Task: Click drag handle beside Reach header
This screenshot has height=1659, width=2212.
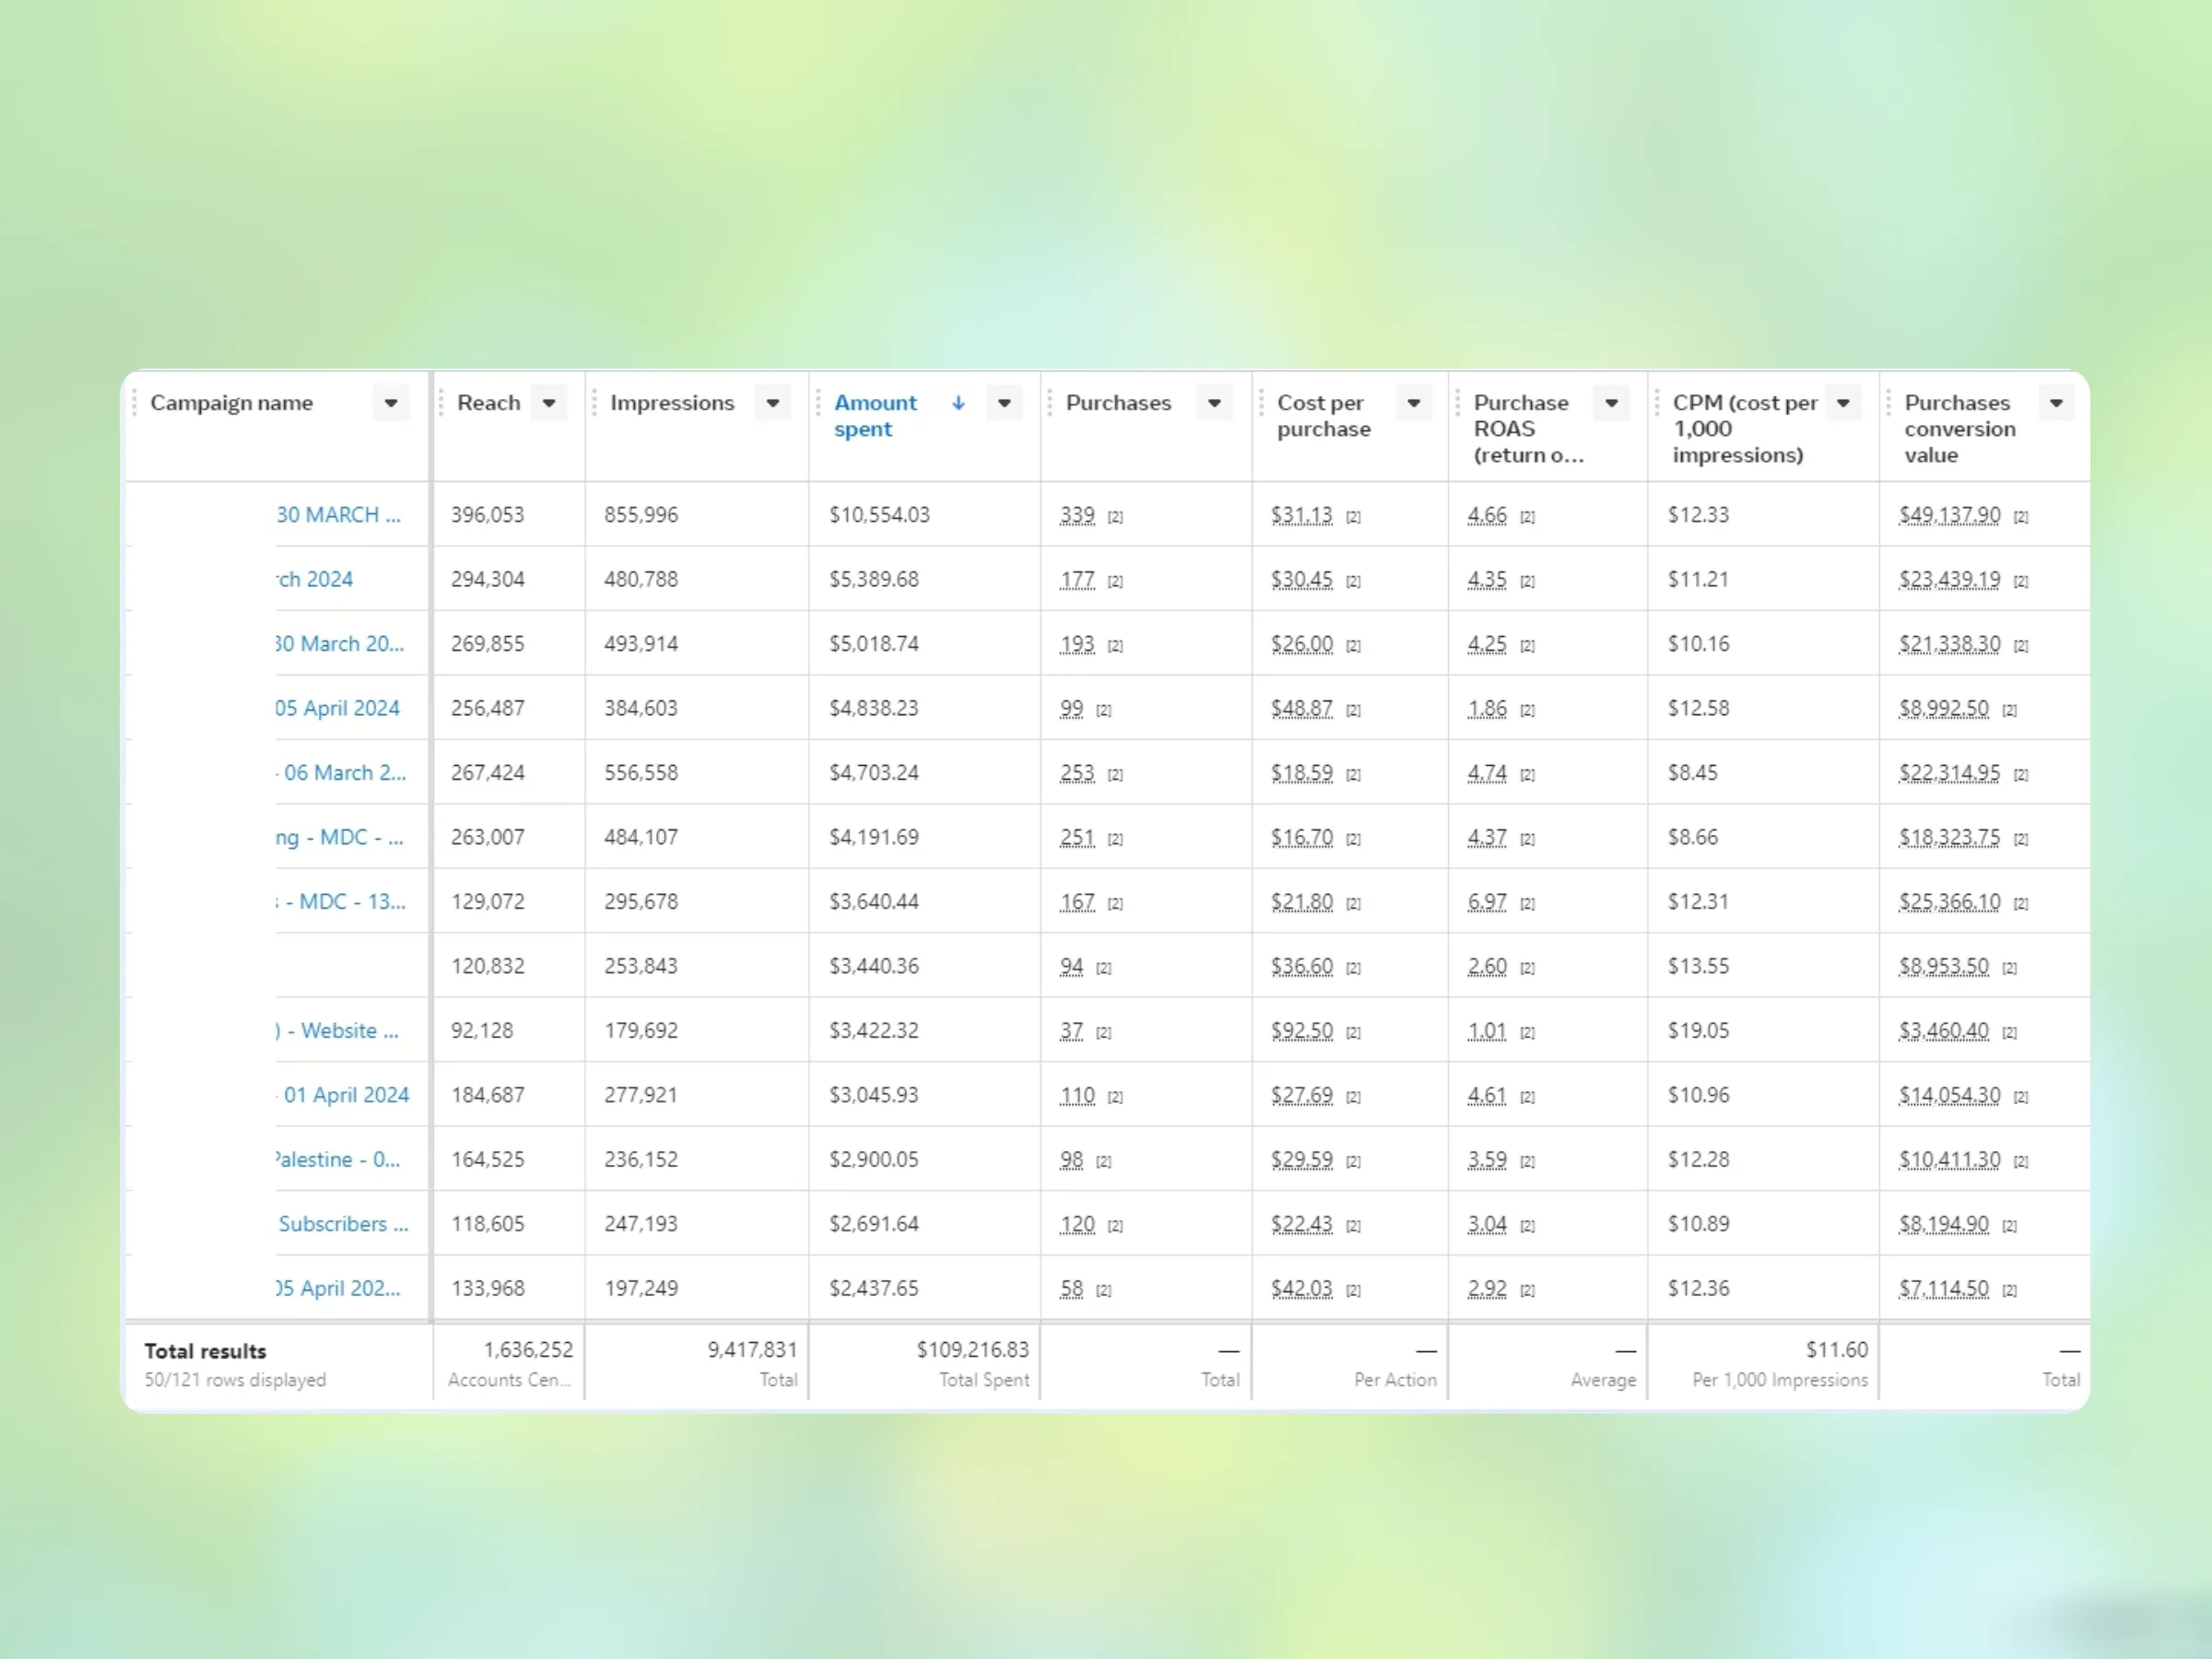Action: point(441,403)
